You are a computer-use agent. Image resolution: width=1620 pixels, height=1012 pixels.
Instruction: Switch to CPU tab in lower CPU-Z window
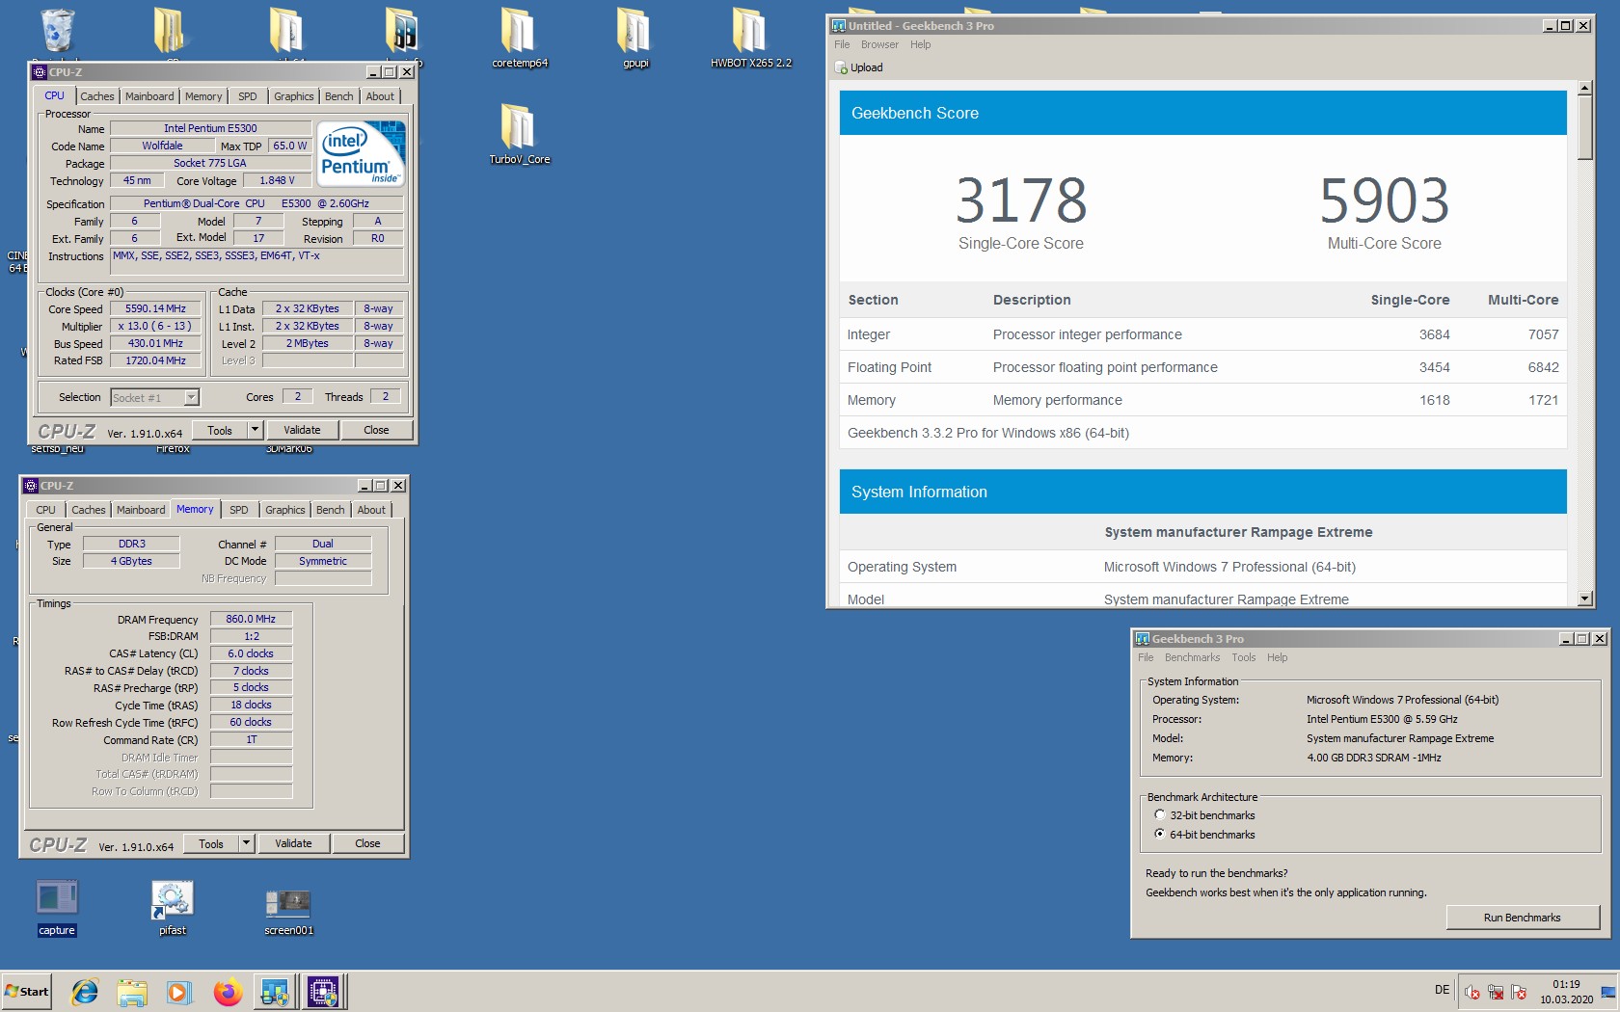(45, 510)
